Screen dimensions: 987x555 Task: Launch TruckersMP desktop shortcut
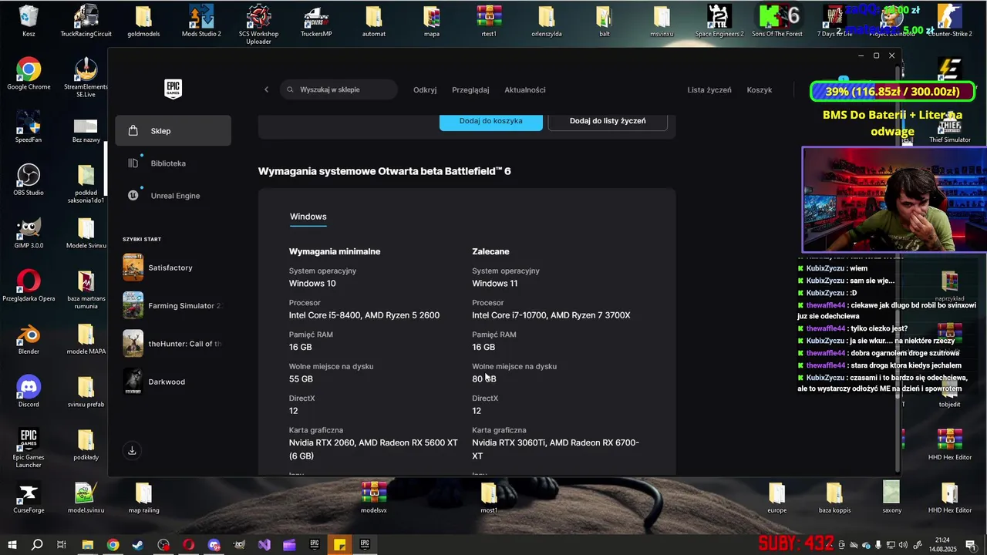[316, 21]
